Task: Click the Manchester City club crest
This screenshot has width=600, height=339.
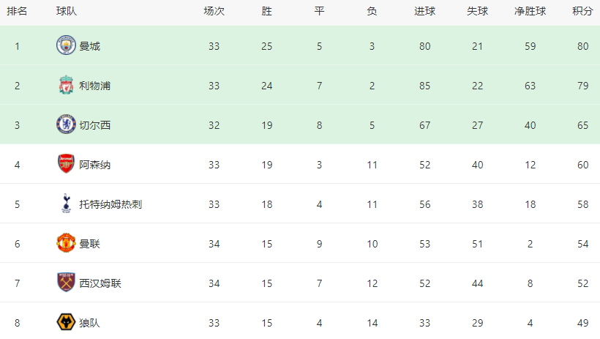Action: [x=66, y=45]
